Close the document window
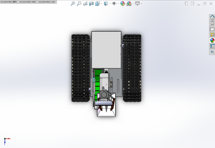This screenshot has height=148, width=215. coord(211,4)
